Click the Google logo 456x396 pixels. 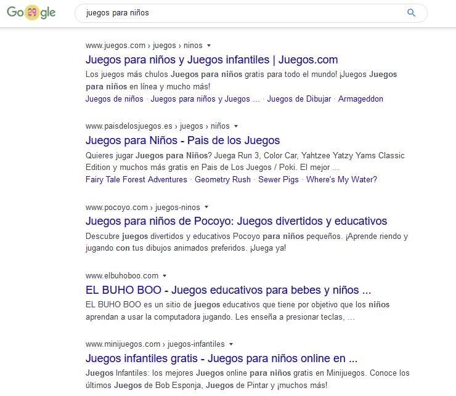coord(31,12)
